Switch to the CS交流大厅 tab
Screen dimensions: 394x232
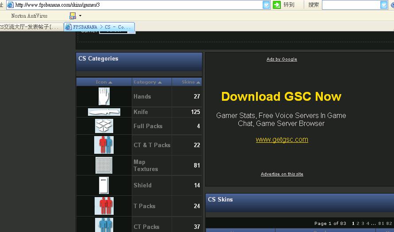pos(30,27)
